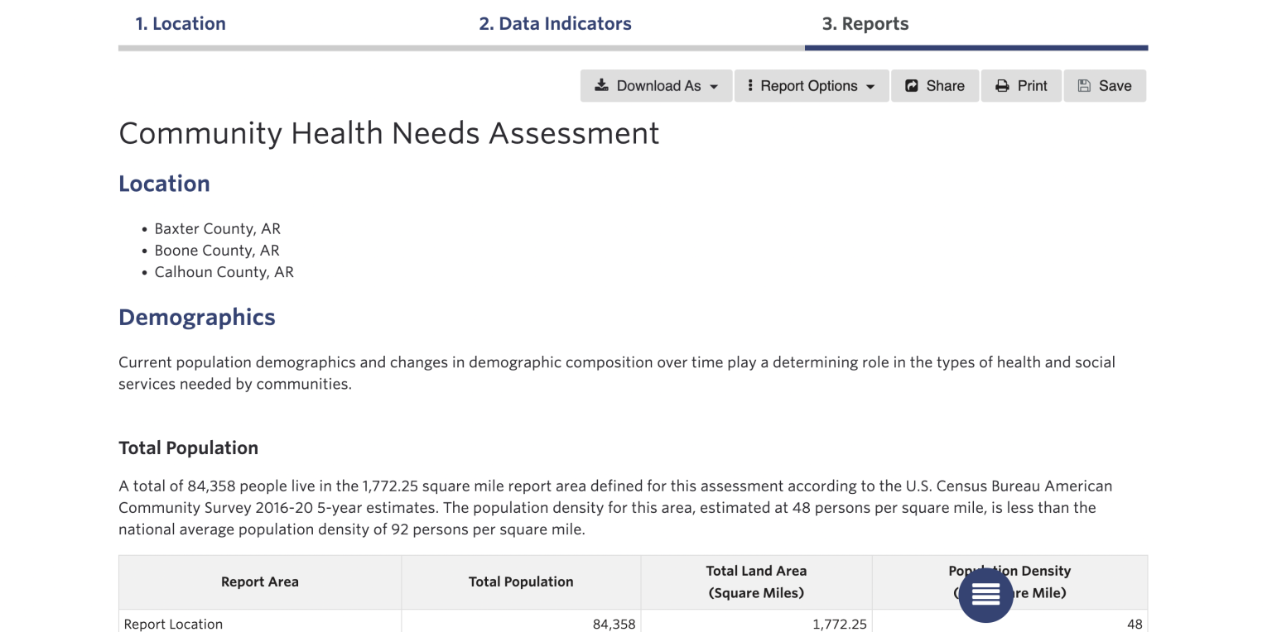The width and height of the screenshot is (1272, 632).
Task: Expand the Download As dropdown caret
Action: coord(714,87)
